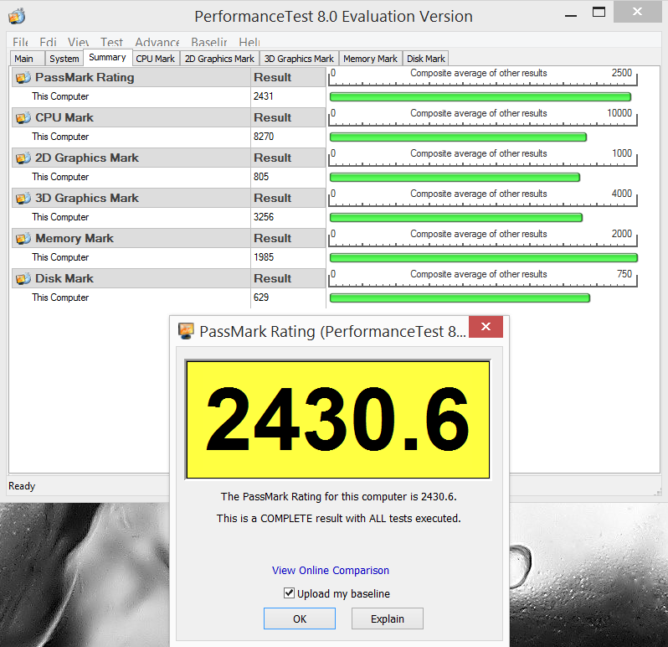Click the yellow 2430.6 score display
Image resolution: width=668 pixels, height=647 pixels.
tap(338, 420)
